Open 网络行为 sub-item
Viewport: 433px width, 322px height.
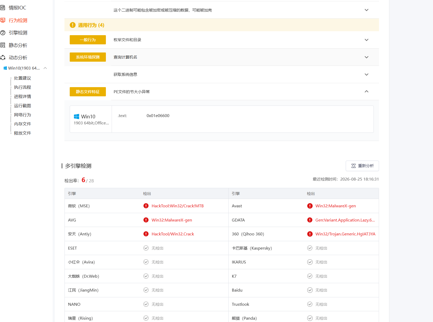point(23,115)
